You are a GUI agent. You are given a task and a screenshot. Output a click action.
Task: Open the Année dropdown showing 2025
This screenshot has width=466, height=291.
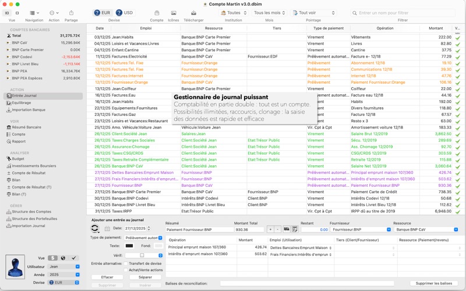63,275
